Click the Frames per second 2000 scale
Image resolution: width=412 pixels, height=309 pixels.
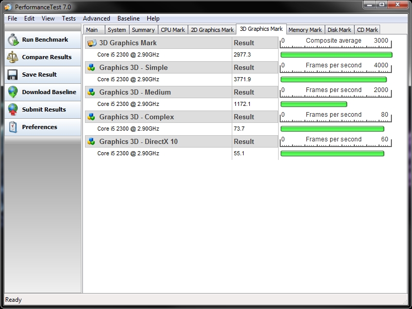pyautogui.click(x=336, y=92)
